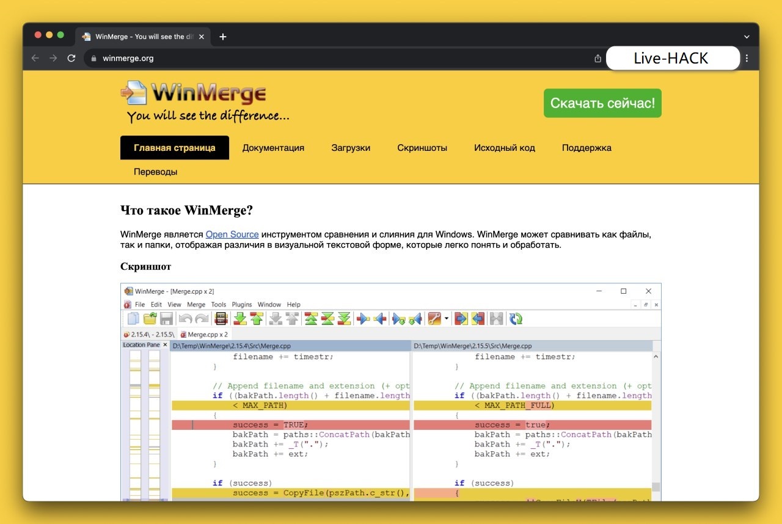Open the Исходный код page
782x524 pixels.
505,148
